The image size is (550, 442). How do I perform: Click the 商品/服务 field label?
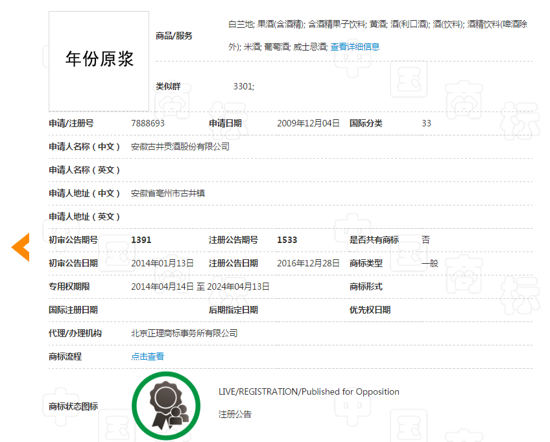(x=173, y=36)
